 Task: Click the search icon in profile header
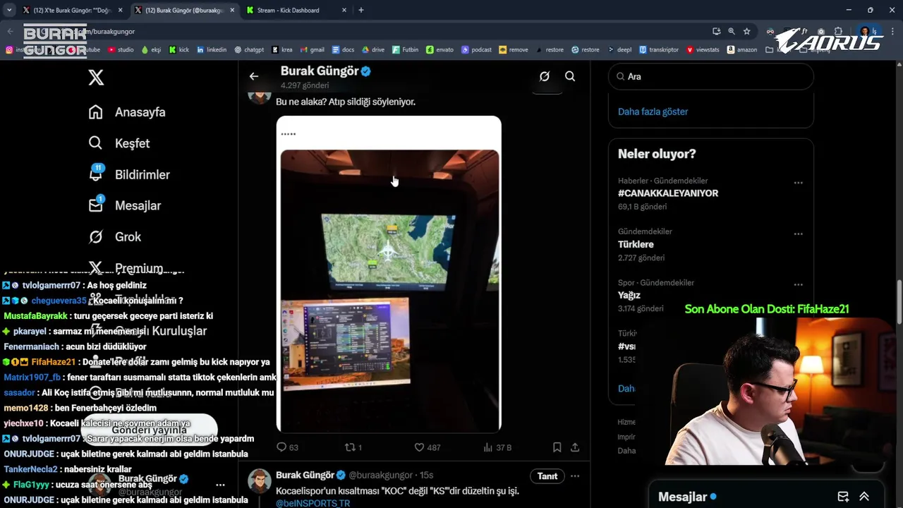[570, 76]
